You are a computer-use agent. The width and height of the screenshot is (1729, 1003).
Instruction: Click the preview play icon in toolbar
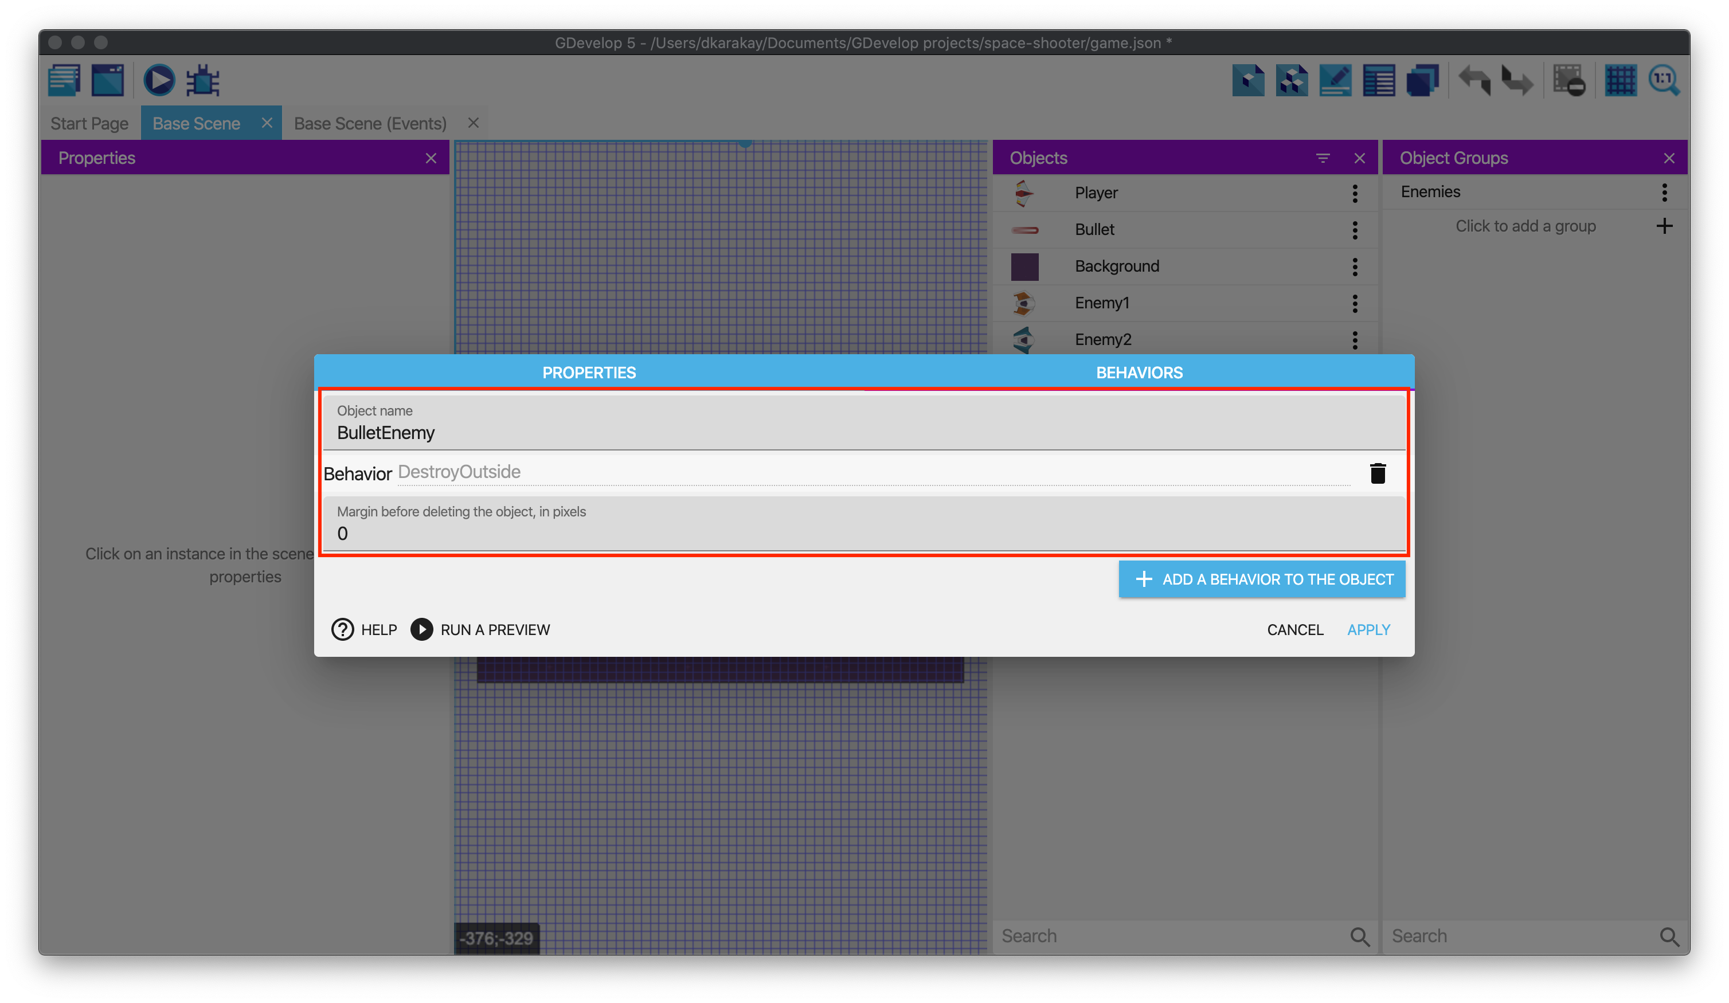point(158,80)
